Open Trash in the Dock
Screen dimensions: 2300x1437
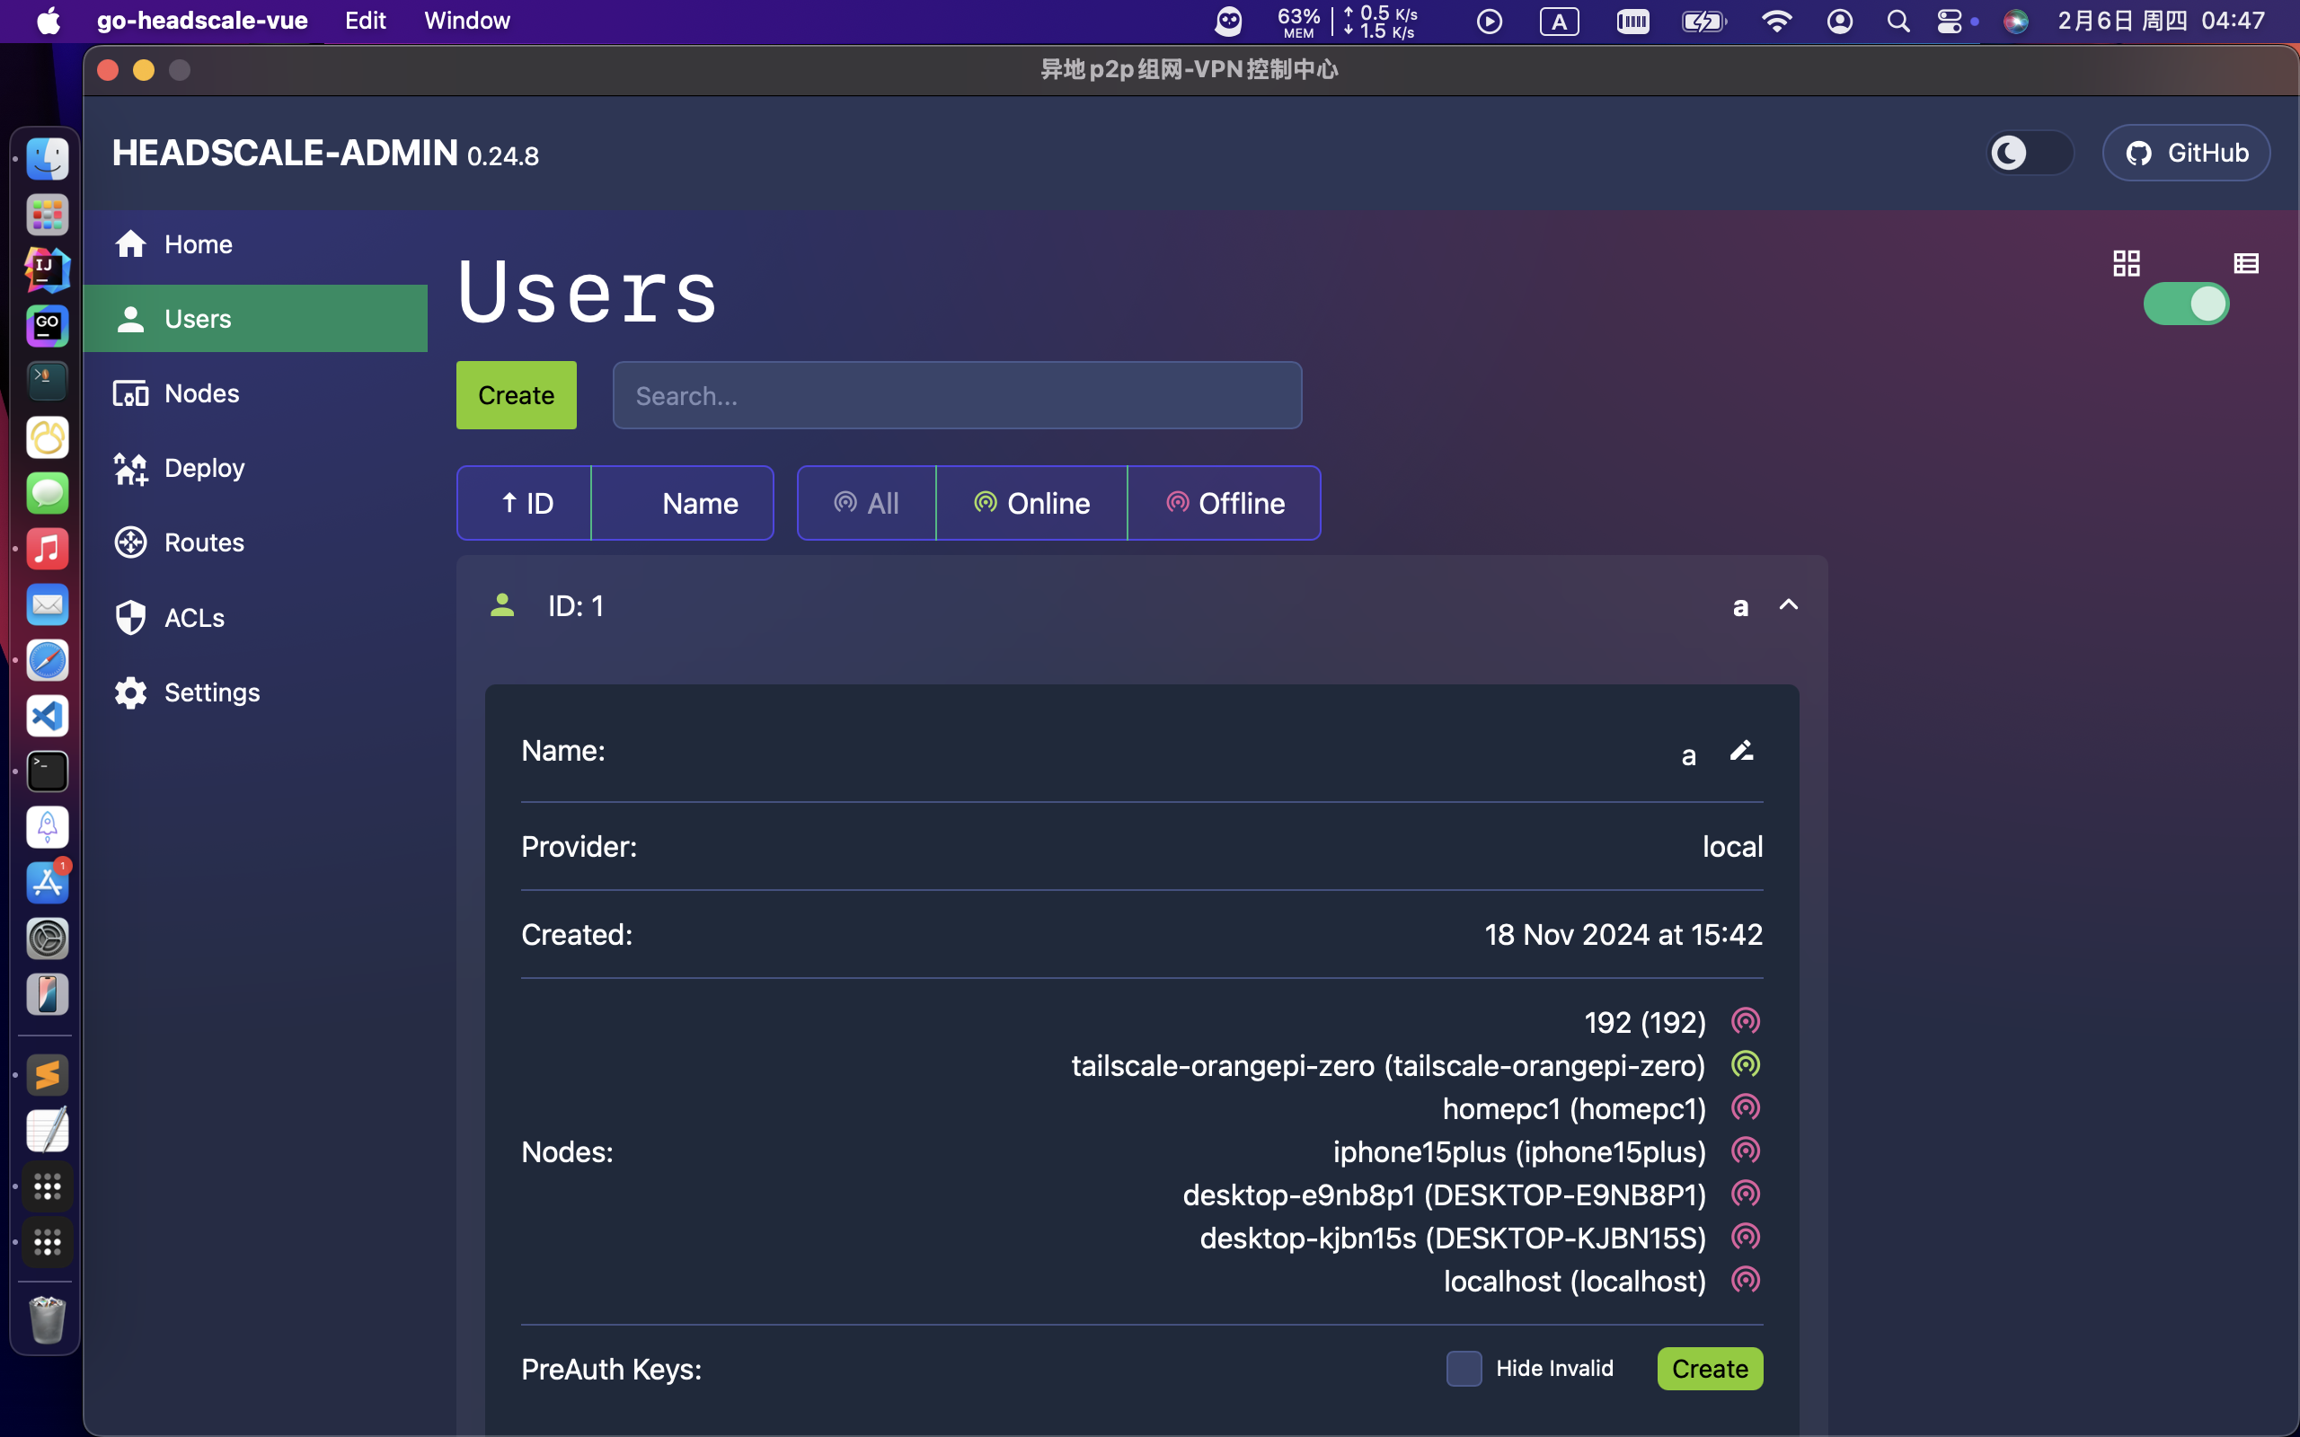click(48, 1320)
